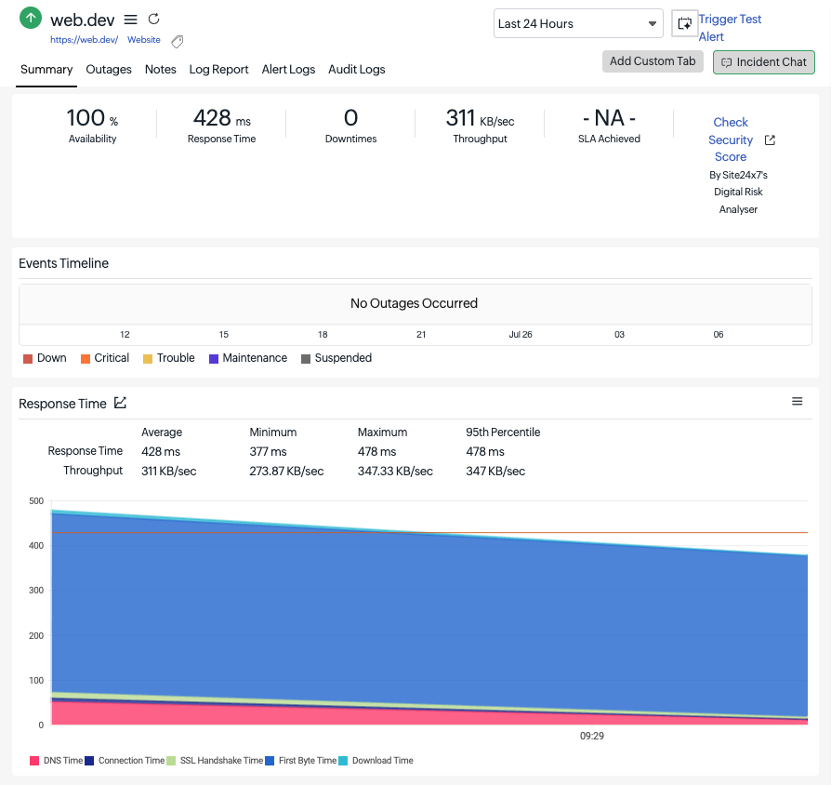Click the Website type link

(144, 40)
